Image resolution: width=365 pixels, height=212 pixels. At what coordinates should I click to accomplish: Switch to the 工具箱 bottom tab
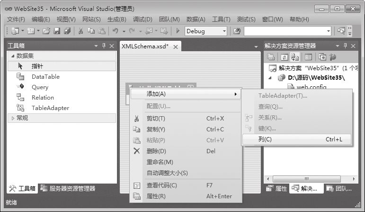tap(22, 188)
